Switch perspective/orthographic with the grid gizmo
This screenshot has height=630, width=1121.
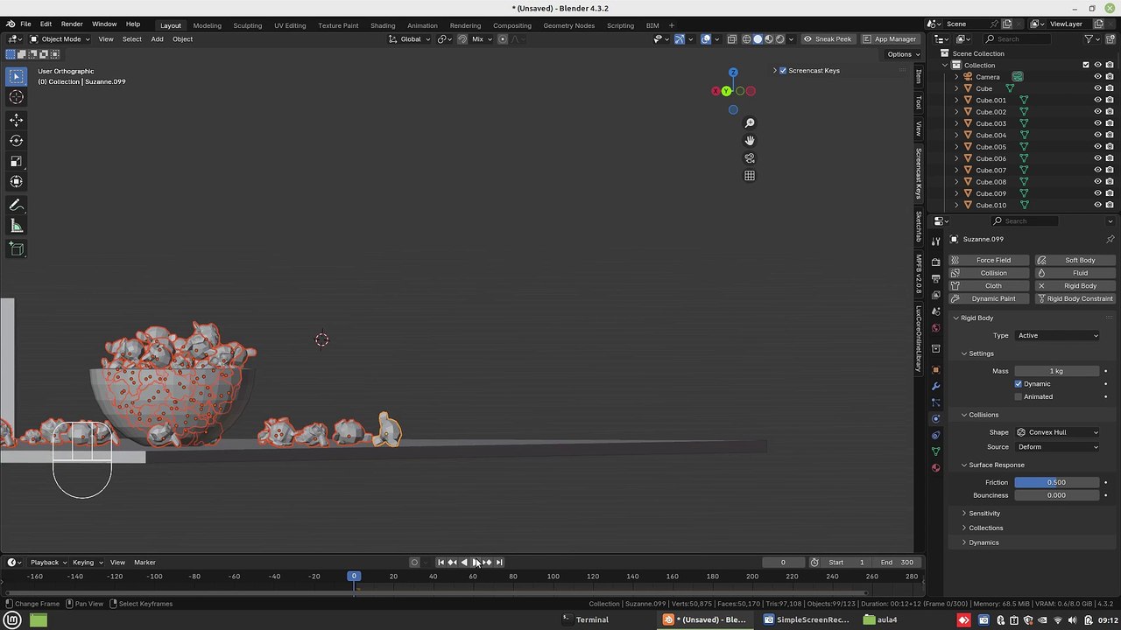pyautogui.click(x=750, y=176)
